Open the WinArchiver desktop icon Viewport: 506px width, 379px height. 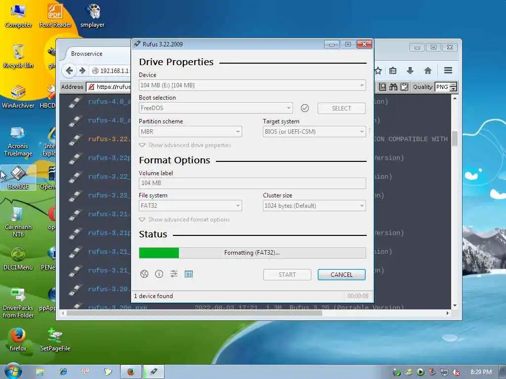coord(18,97)
